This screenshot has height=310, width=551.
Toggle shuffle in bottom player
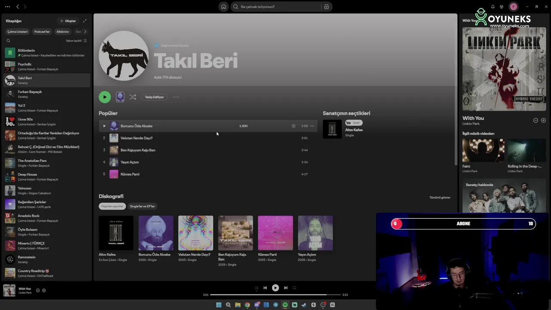point(257,288)
